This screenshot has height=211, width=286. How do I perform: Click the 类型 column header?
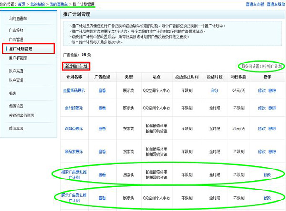[x=129, y=77]
